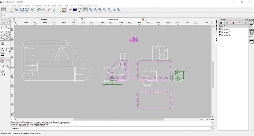The height and width of the screenshot is (136, 254).
Task: Toggle the lock on layer 1
Action: point(222,29)
